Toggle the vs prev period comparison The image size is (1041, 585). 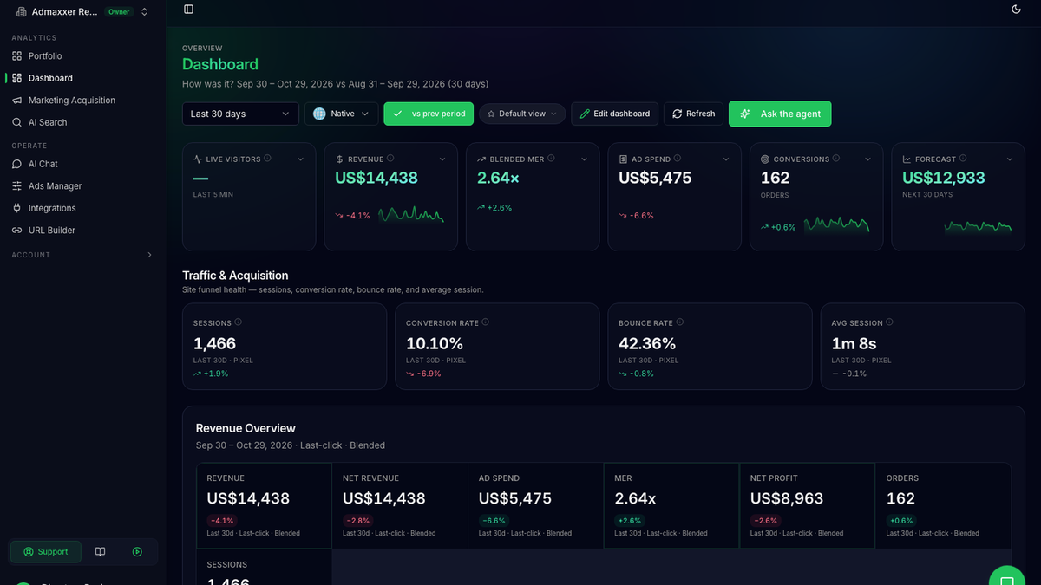(429, 114)
